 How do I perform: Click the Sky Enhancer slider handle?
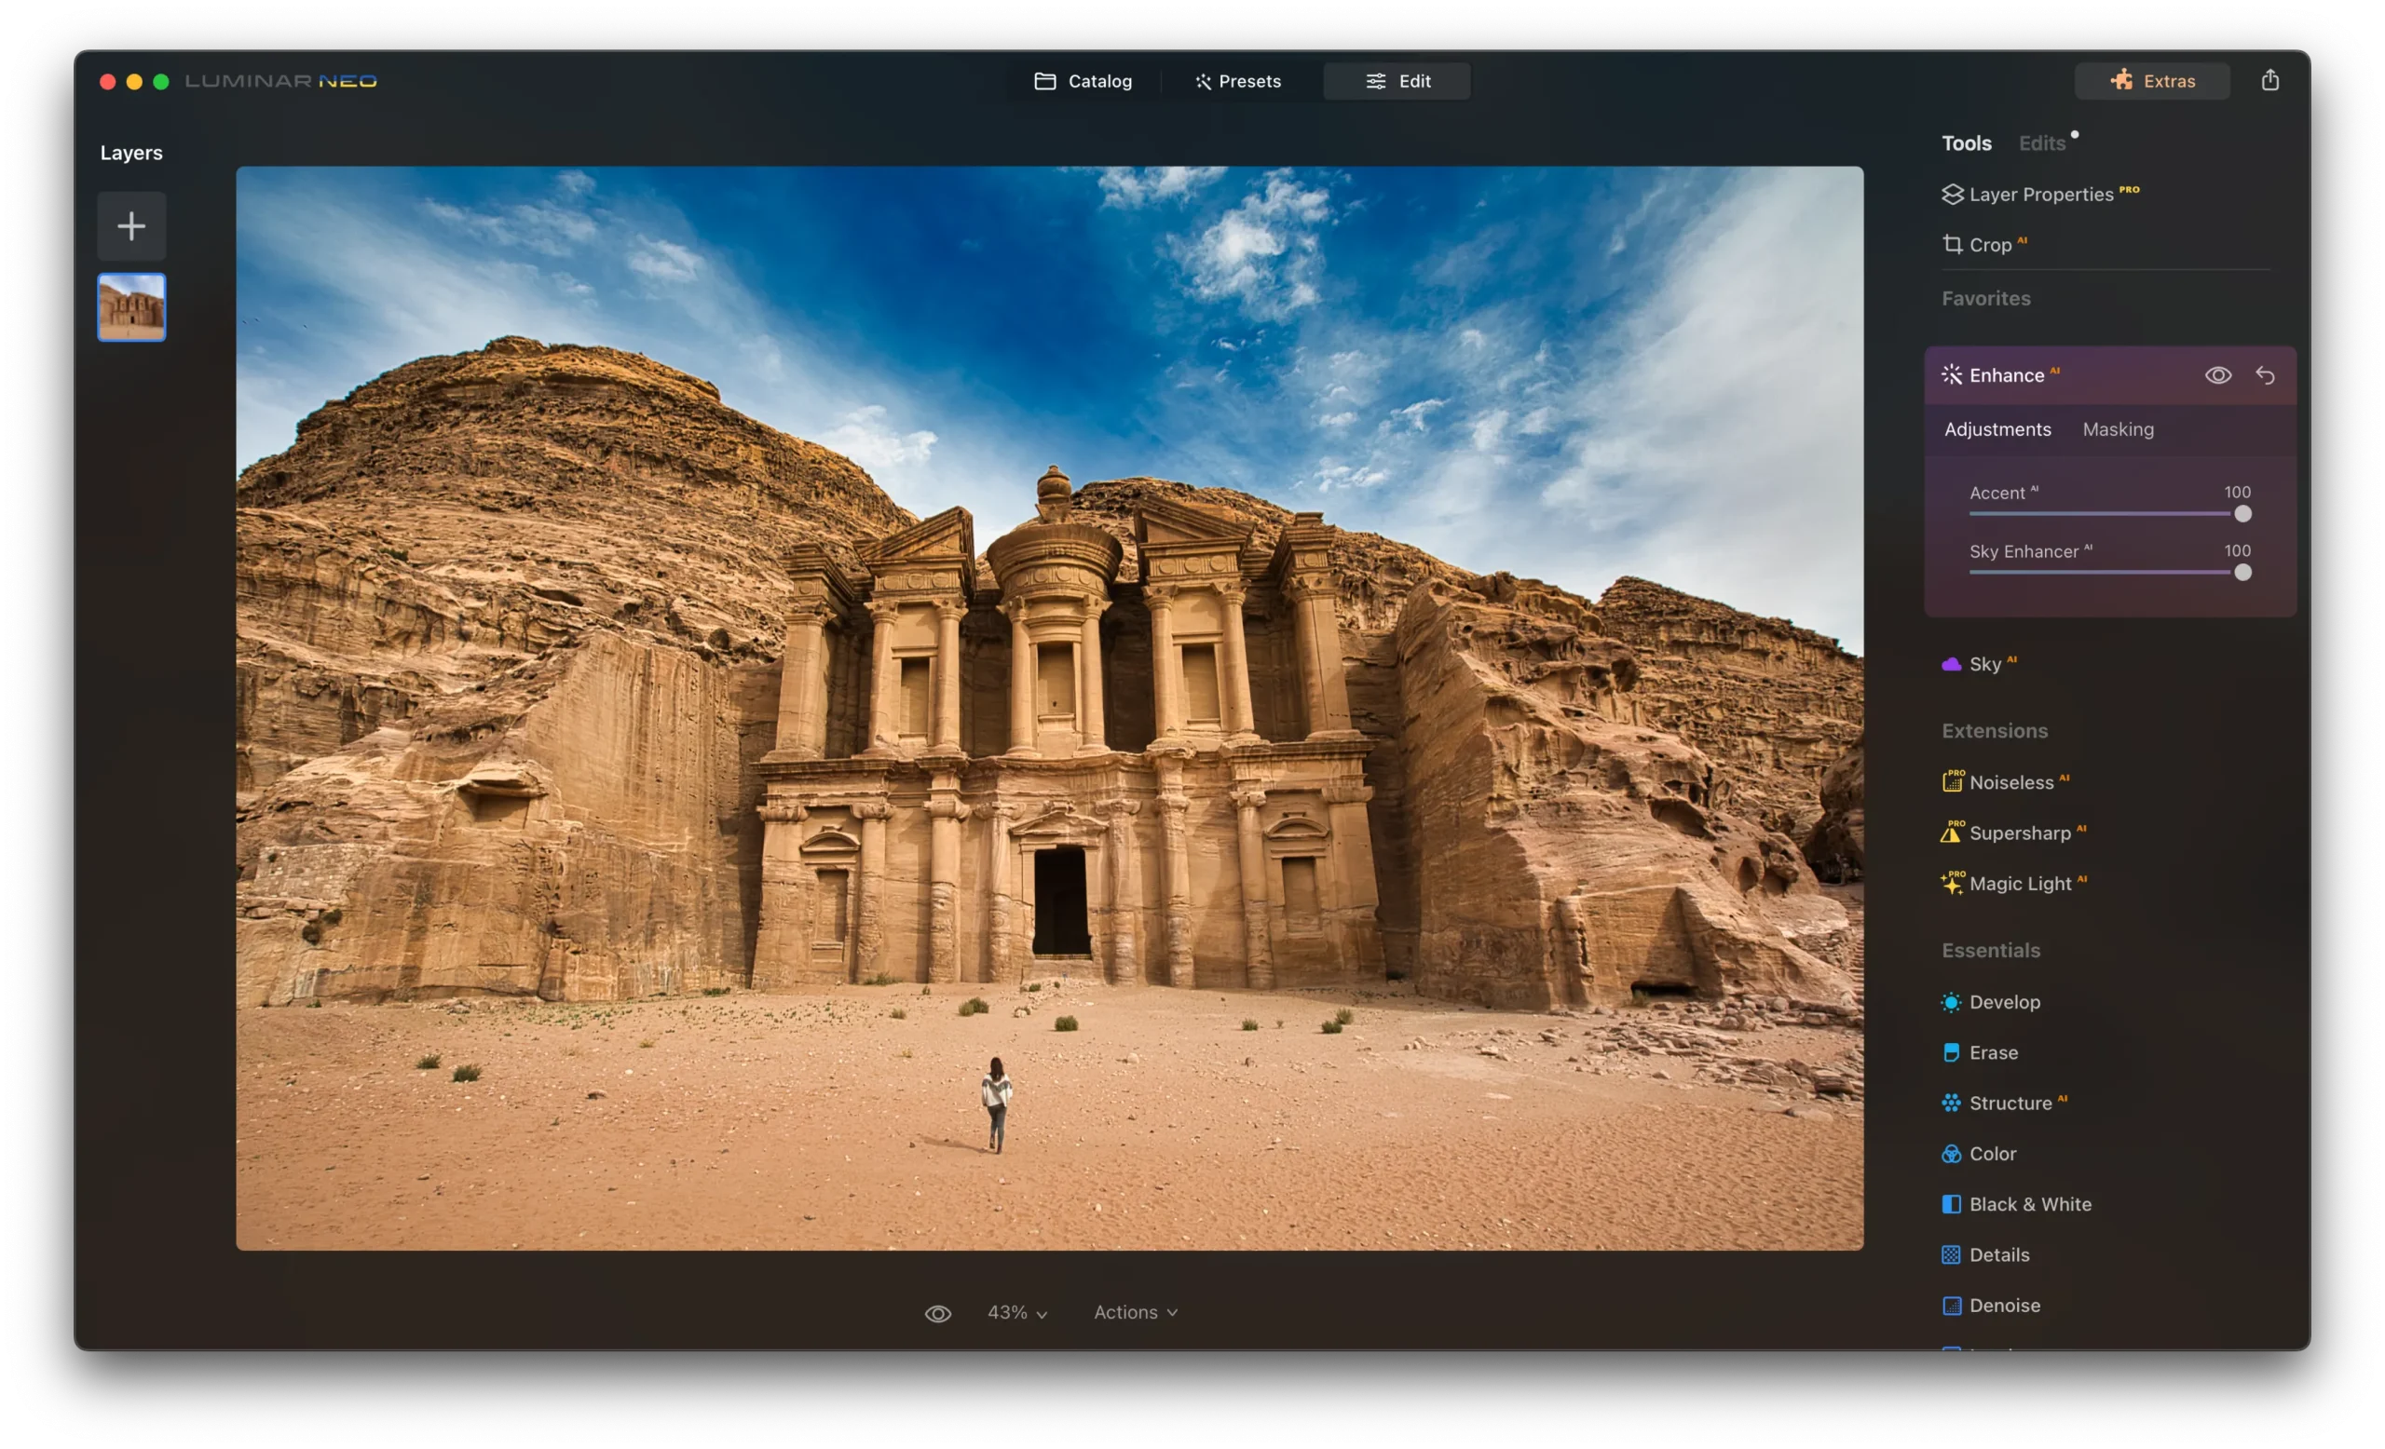2242,573
